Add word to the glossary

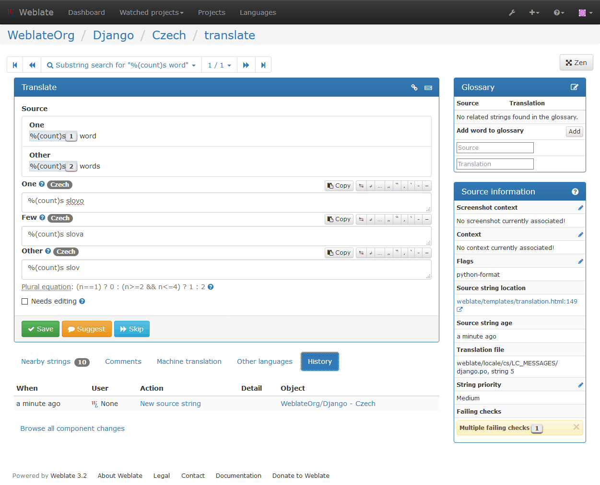click(575, 132)
